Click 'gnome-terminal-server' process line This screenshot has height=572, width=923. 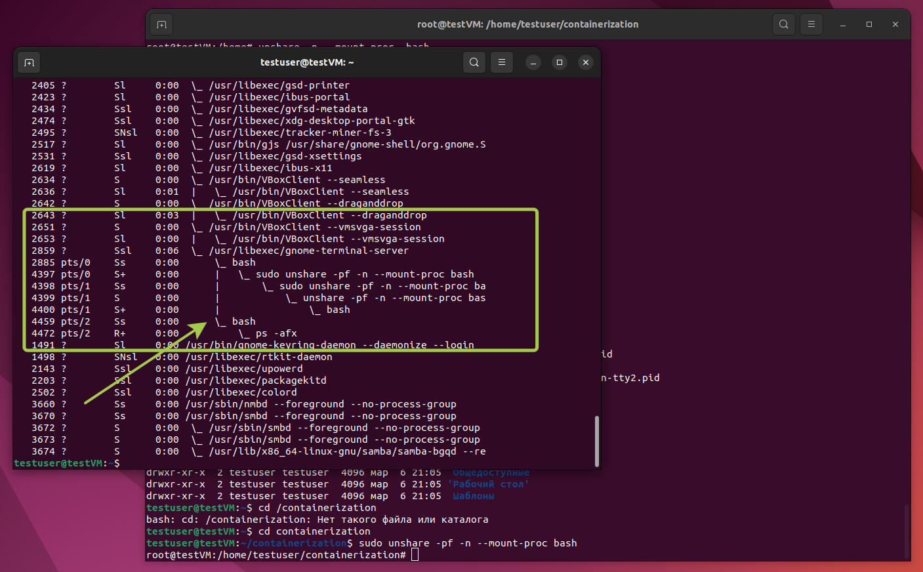coord(220,251)
